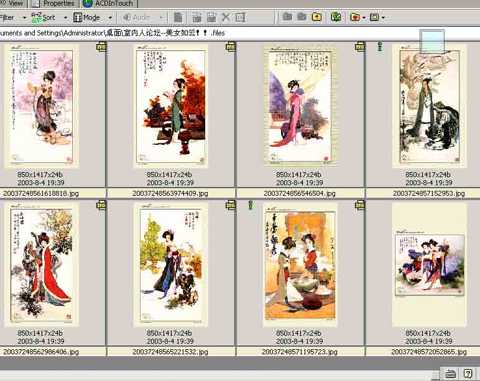Click filename 2003724856546504.jpg
Viewport: 480px width, 381px height.
point(300,193)
